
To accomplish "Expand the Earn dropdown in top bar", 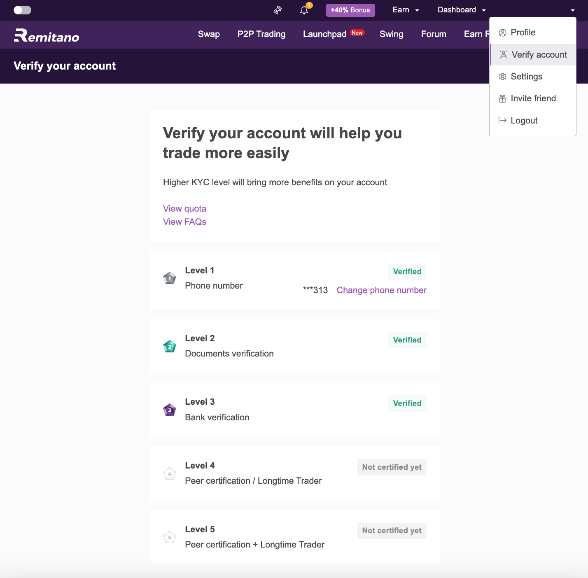I will click(406, 10).
